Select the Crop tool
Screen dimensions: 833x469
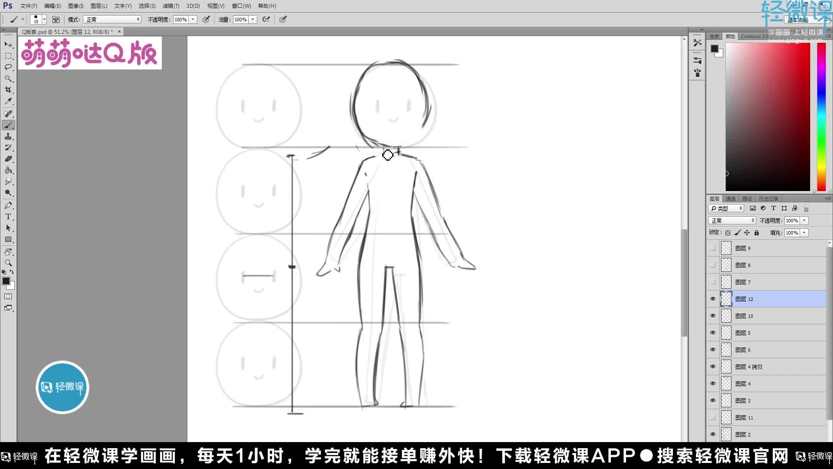(8, 90)
